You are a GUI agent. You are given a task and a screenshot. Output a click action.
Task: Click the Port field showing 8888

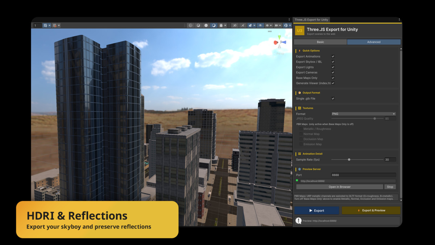(x=364, y=175)
